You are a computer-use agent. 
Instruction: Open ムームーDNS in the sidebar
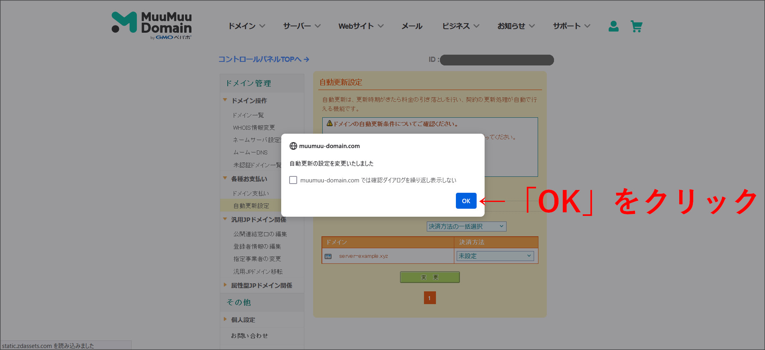pyautogui.click(x=250, y=152)
